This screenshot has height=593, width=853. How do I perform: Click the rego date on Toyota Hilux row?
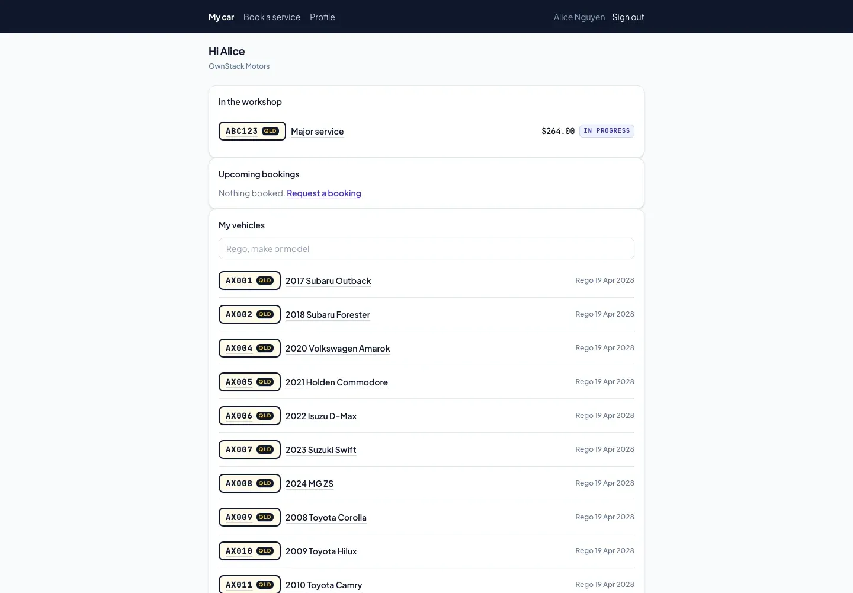pos(605,550)
